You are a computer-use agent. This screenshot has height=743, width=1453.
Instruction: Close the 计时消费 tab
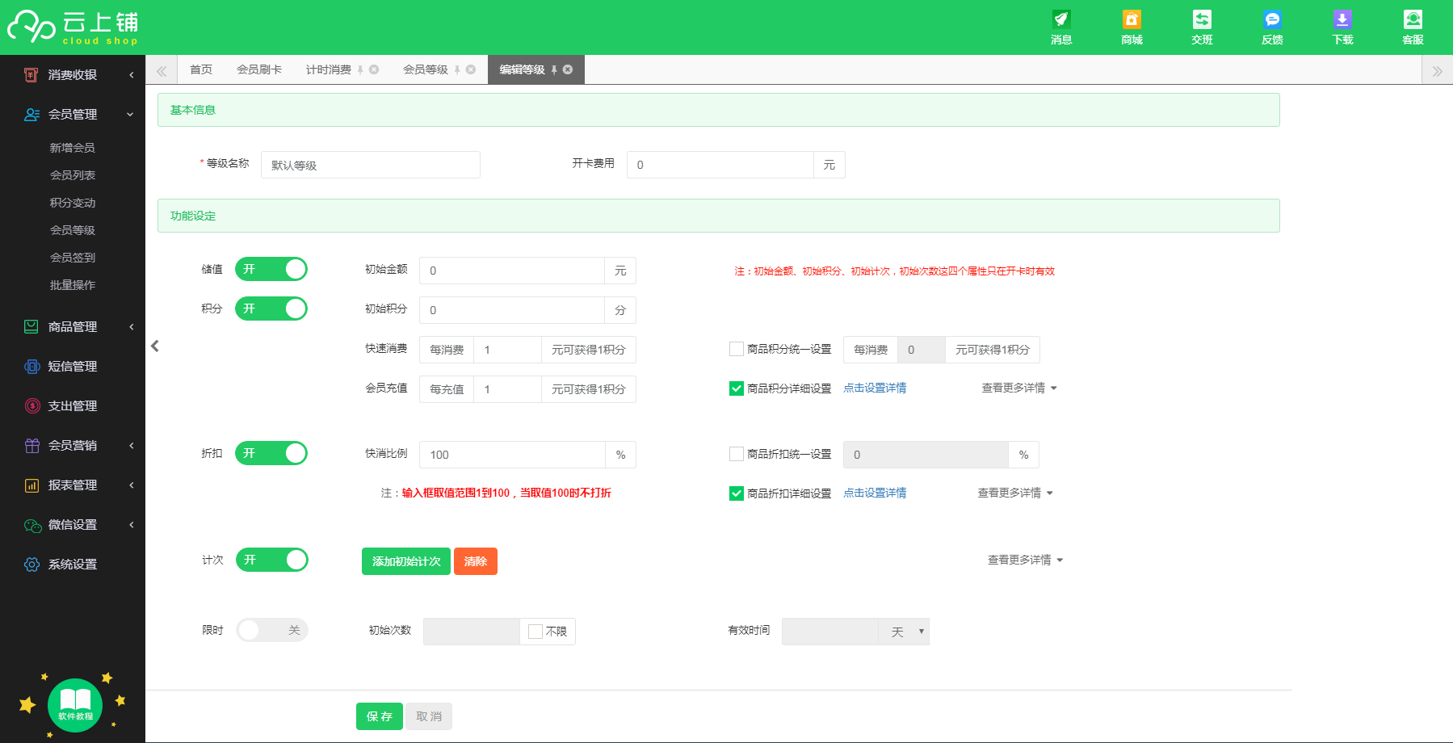pyautogui.click(x=374, y=69)
